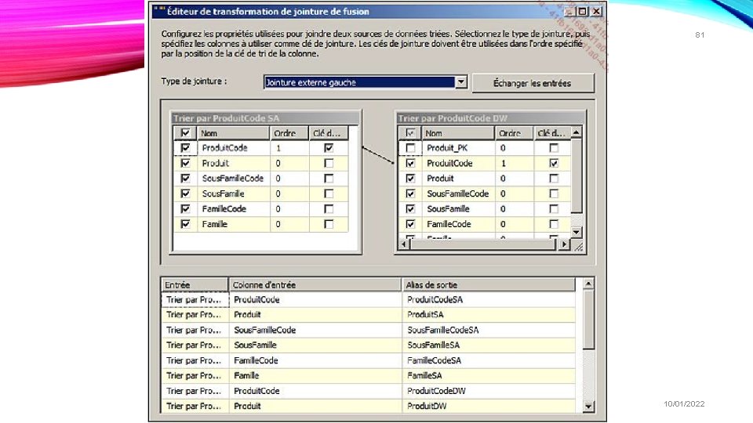753x423 pixels.
Task: Select the FamilleSA alias cell
Action: pyautogui.click(x=489, y=375)
